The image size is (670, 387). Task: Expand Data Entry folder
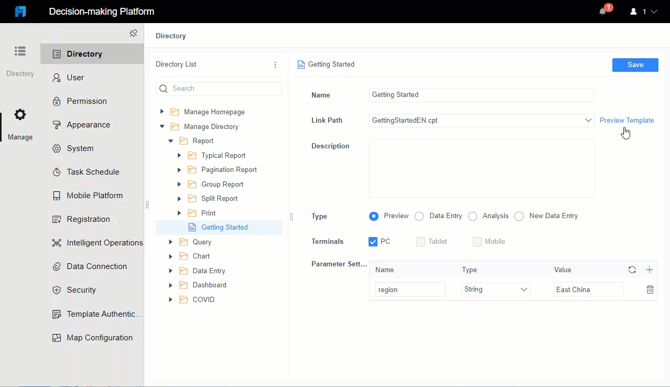pos(170,271)
